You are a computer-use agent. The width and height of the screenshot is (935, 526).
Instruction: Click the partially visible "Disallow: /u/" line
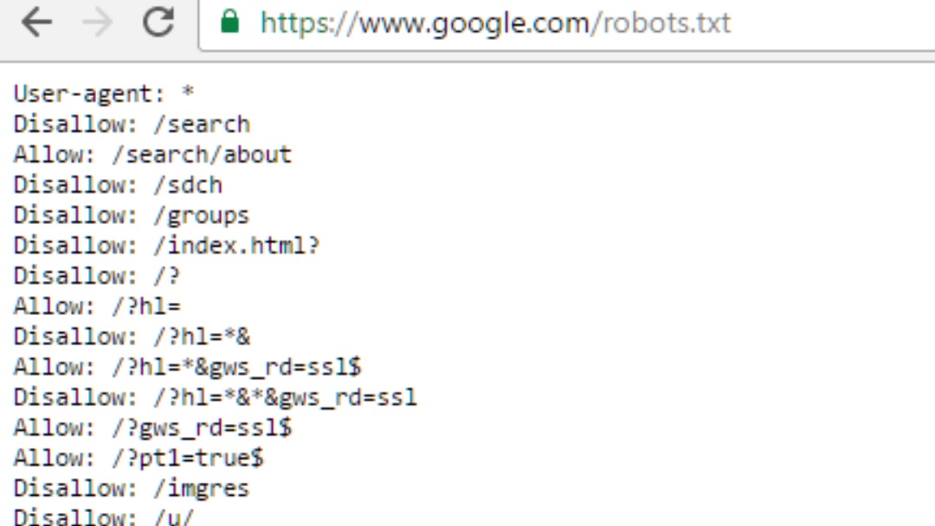pos(104,517)
